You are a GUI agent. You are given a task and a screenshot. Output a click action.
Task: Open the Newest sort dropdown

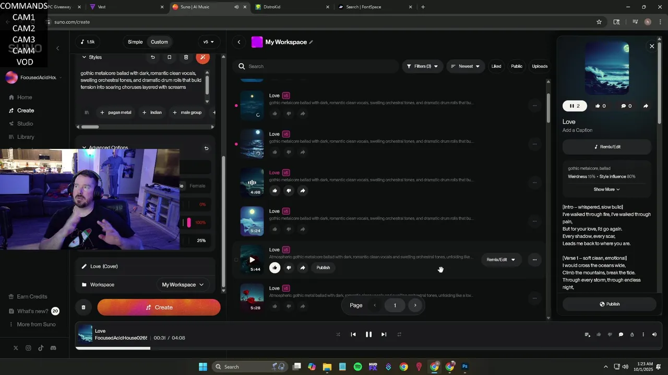pos(466,66)
